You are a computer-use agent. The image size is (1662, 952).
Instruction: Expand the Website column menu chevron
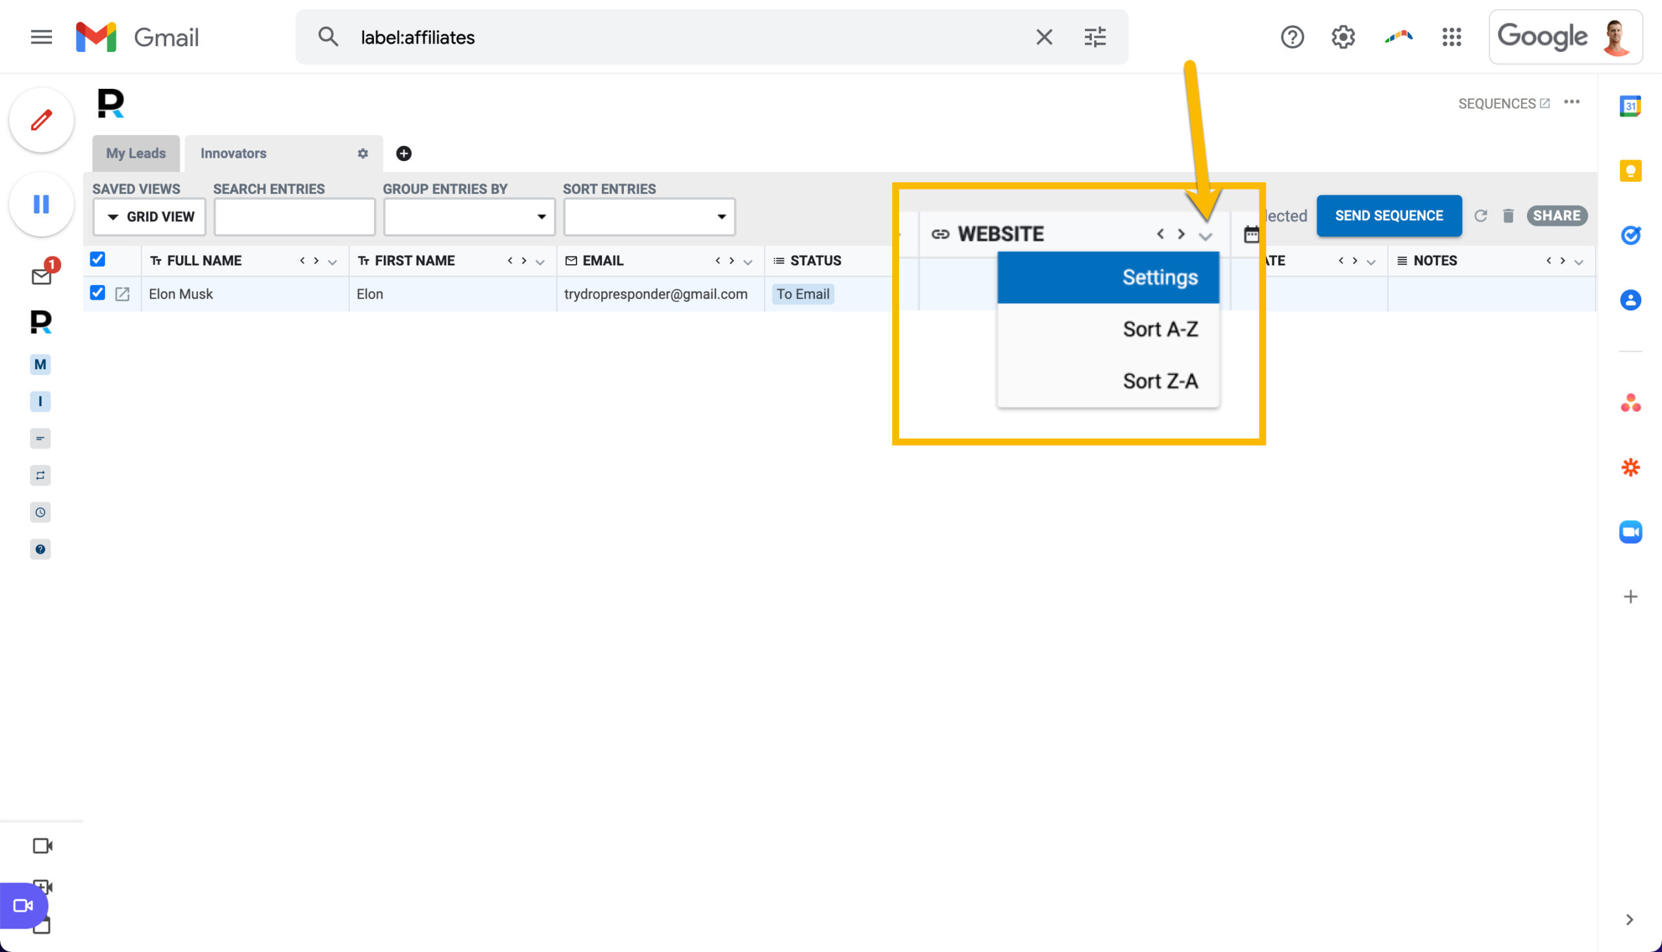tap(1205, 236)
